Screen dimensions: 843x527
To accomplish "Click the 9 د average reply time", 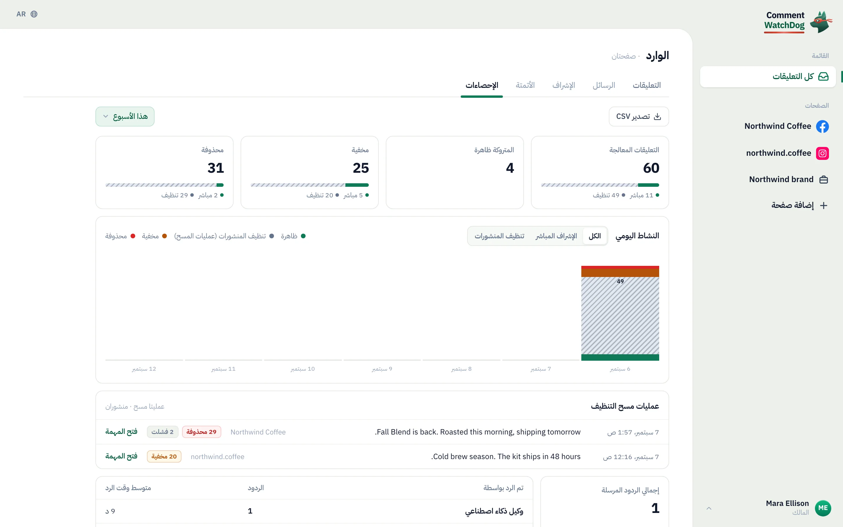I will [x=110, y=511].
